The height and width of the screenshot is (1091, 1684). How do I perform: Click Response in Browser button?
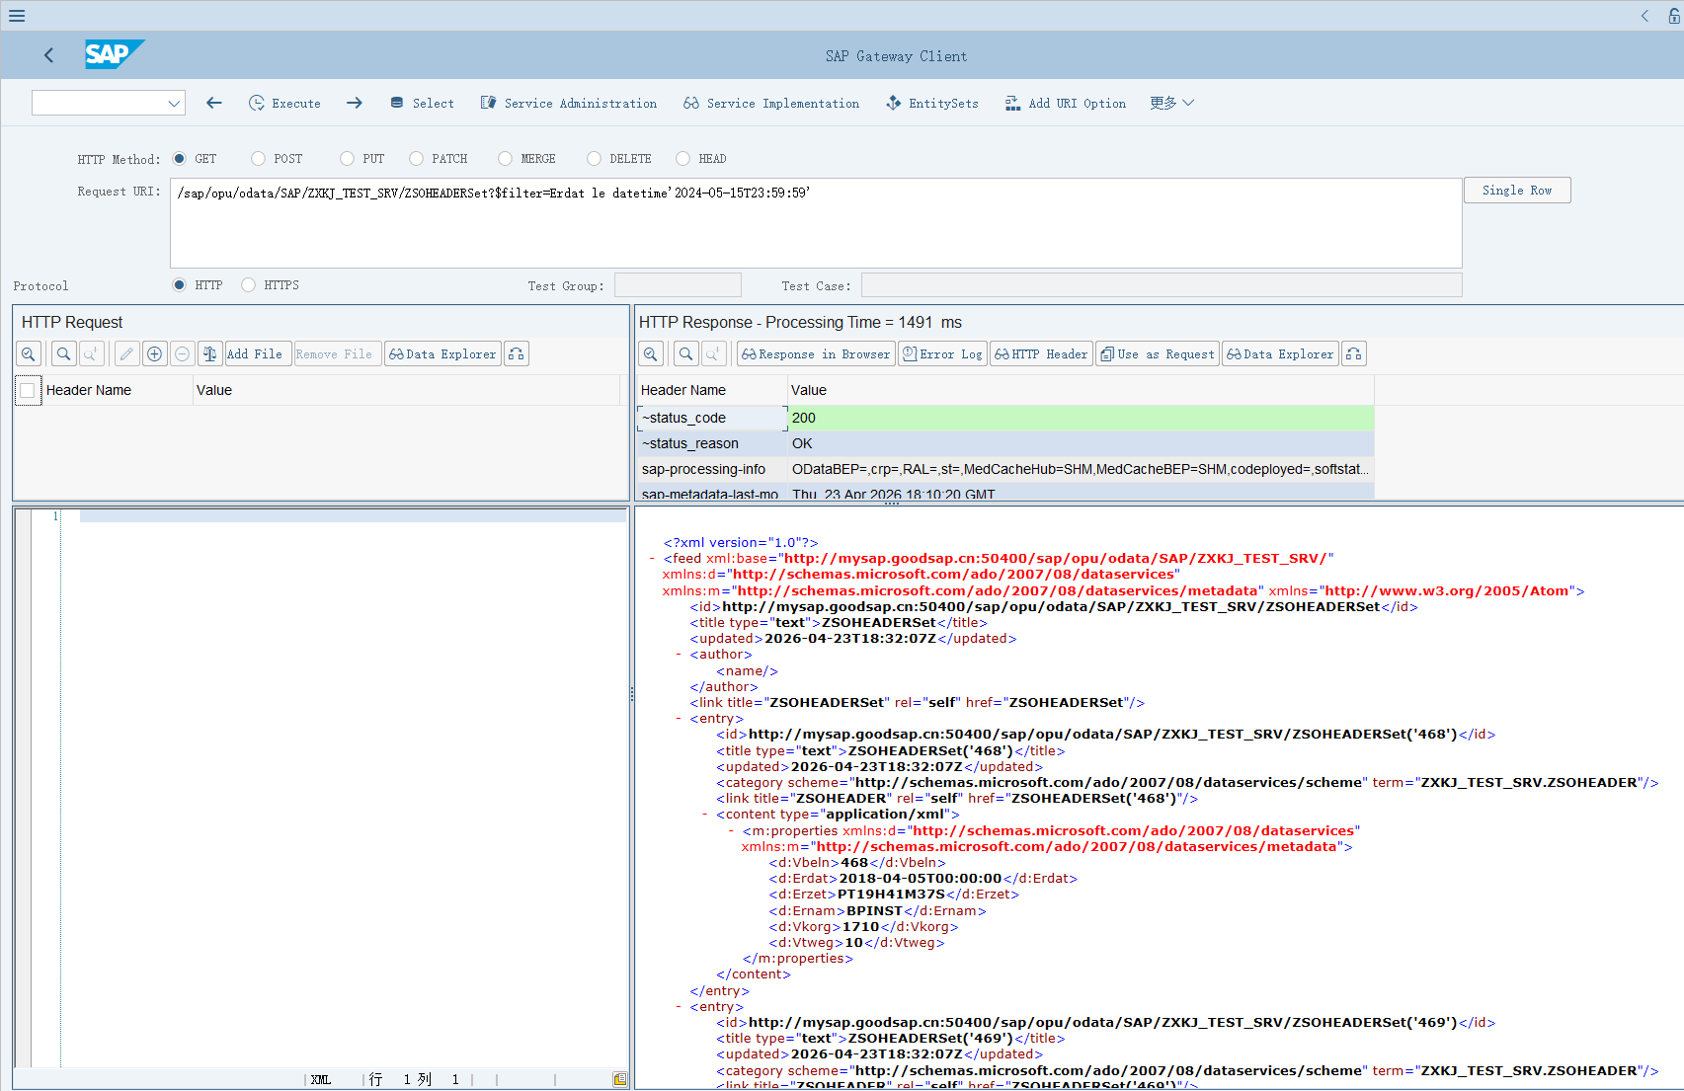[816, 353]
